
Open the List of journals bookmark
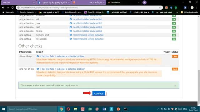72,12
